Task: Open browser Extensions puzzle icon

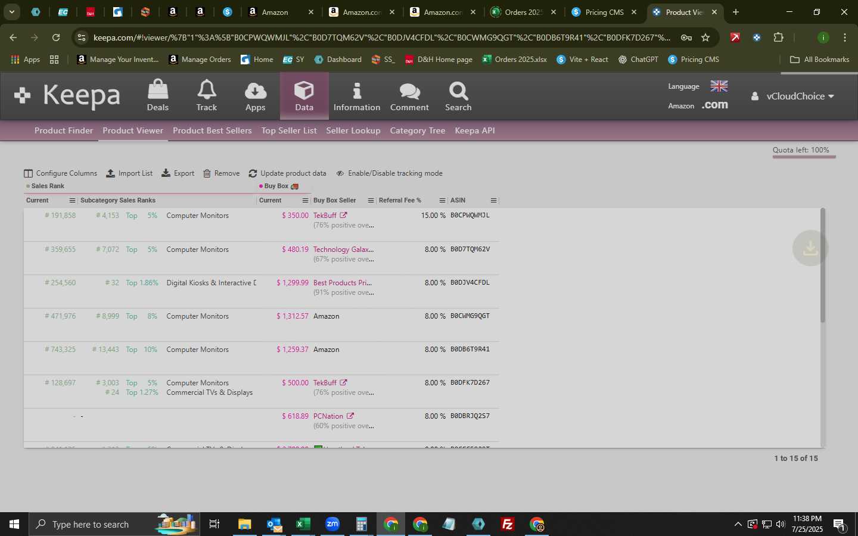Action: (x=778, y=38)
